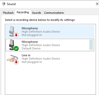Click the 'Microphone' name of the default device
Screen dimensions: 99x95
tap(30, 42)
